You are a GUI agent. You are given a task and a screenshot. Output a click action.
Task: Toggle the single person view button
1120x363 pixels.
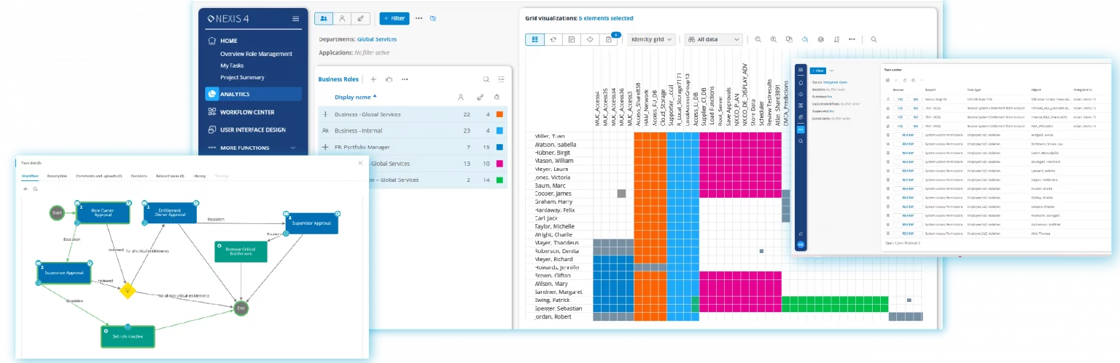(342, 18)
